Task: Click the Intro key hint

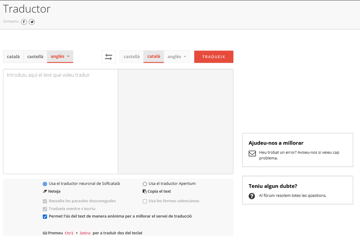Action: (x=85, y=233)
